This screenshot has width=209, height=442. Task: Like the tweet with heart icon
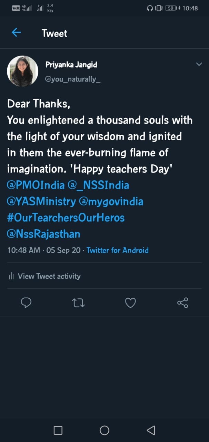[x=130, y=303]
